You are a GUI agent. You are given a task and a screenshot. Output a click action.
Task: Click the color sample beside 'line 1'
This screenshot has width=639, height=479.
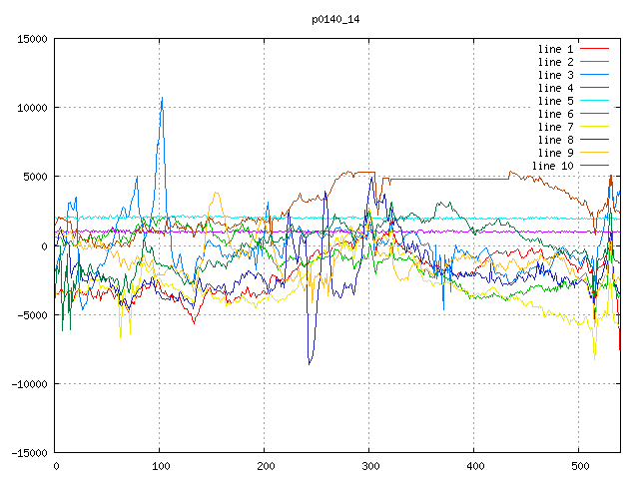(594, 49)
